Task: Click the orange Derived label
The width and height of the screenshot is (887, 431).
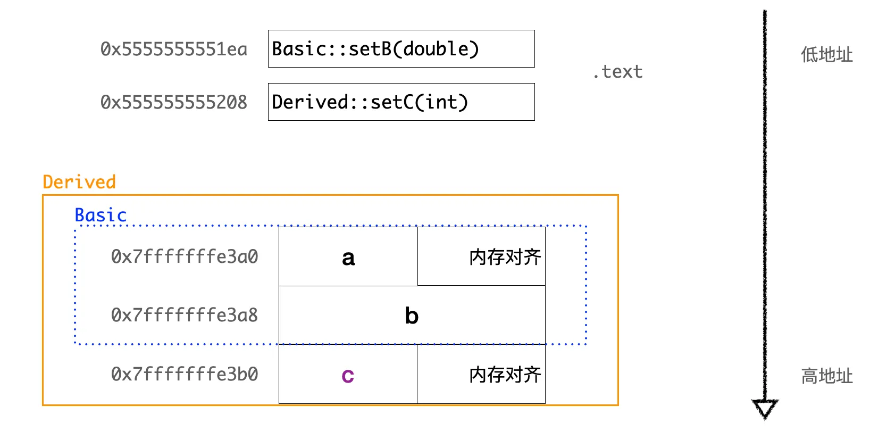Action: 79,182
